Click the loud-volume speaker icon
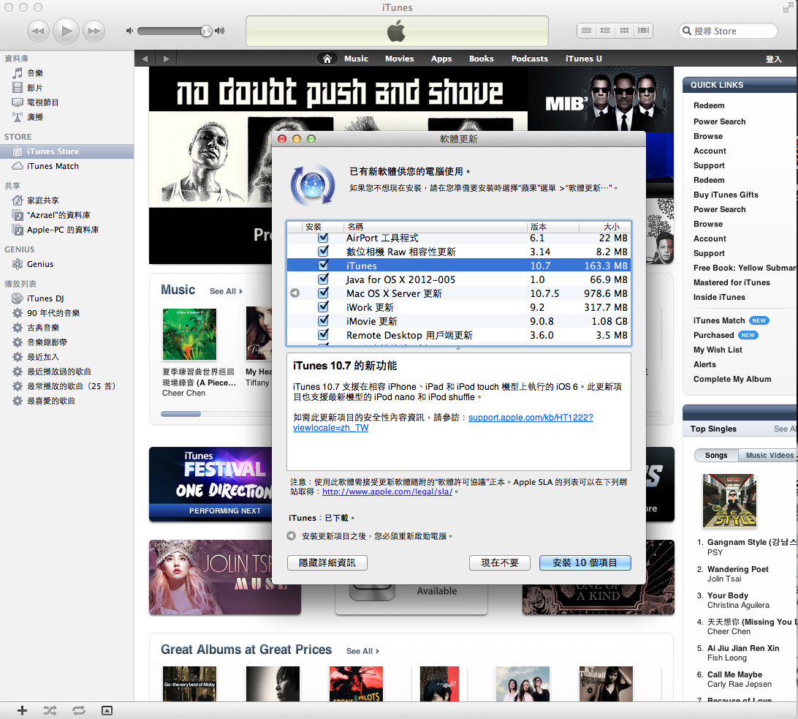 (x=219, y=31)
